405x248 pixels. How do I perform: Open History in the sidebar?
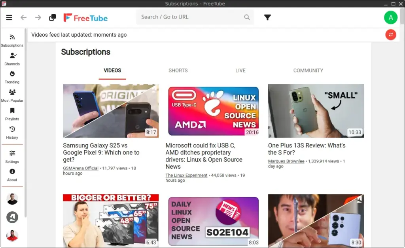click(x=12, y=133)
